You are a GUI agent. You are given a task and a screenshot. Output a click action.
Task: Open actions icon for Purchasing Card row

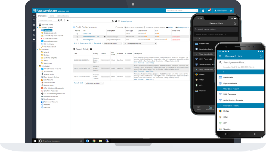pos(77,40)
